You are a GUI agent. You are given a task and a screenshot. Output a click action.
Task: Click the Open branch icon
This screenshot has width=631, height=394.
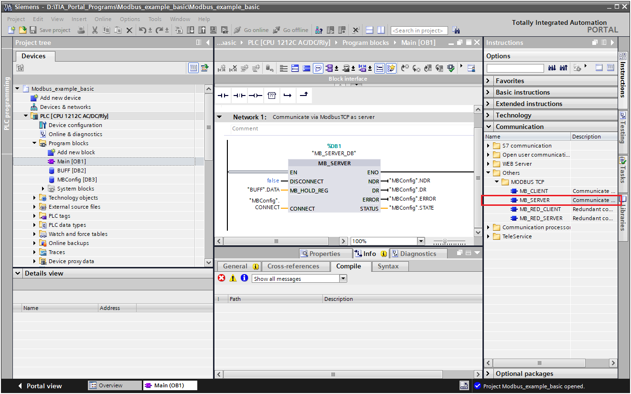pos(287,96)
